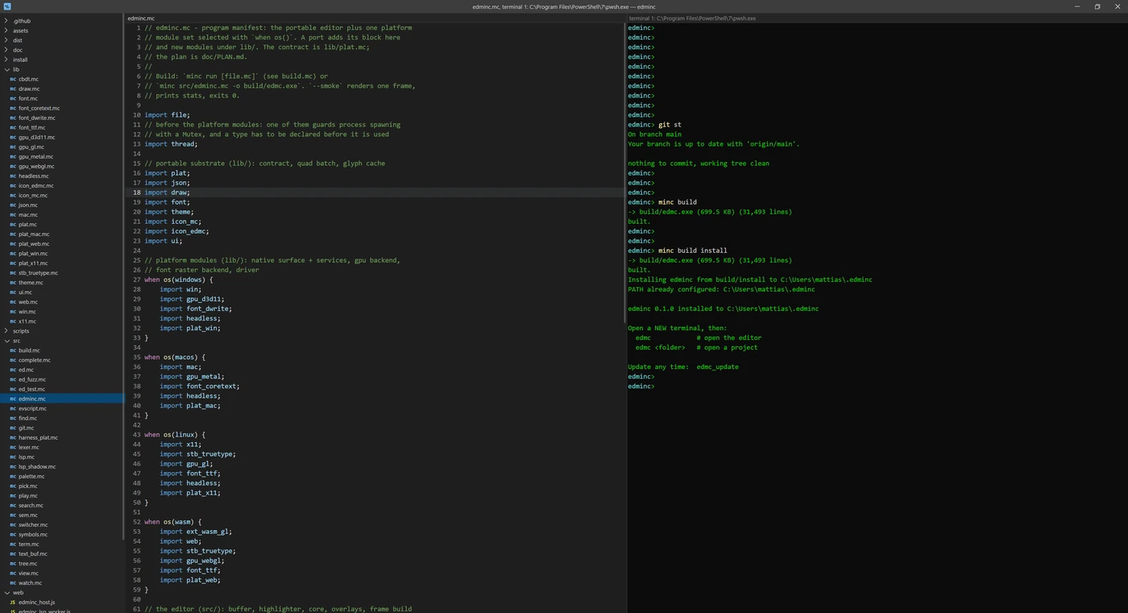Screen dimensions: 1128x613
Task: Click the mc icon on the highlighted edminc.mc row
Action: point(13,399)
